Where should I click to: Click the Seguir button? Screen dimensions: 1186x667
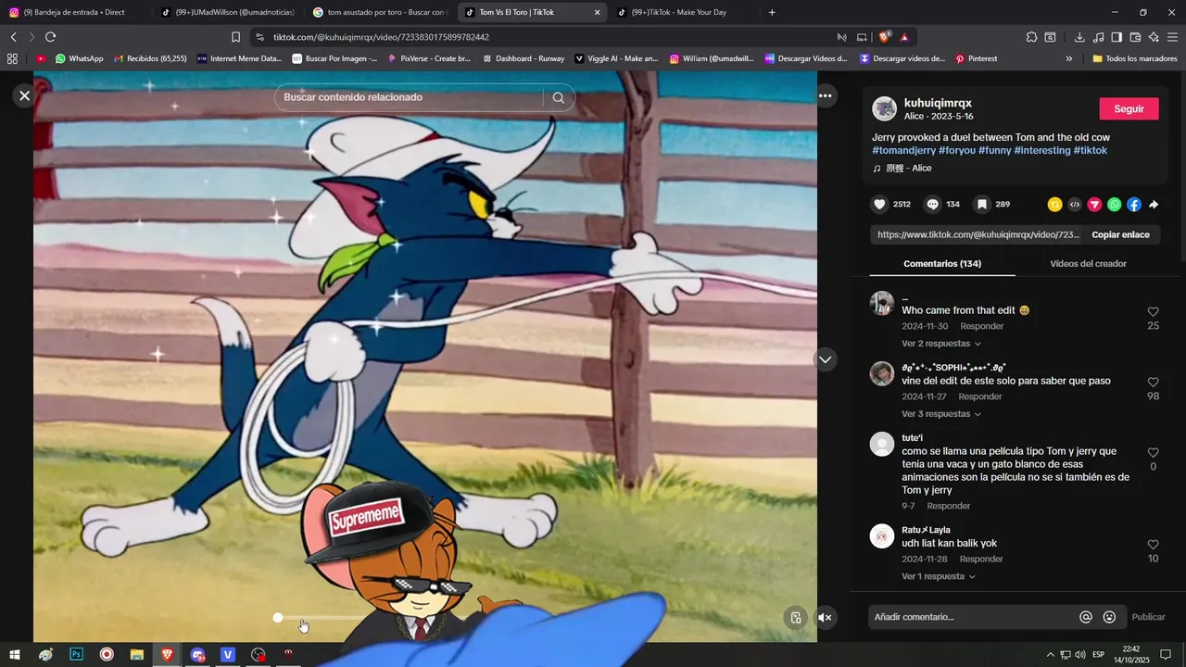1129,108
